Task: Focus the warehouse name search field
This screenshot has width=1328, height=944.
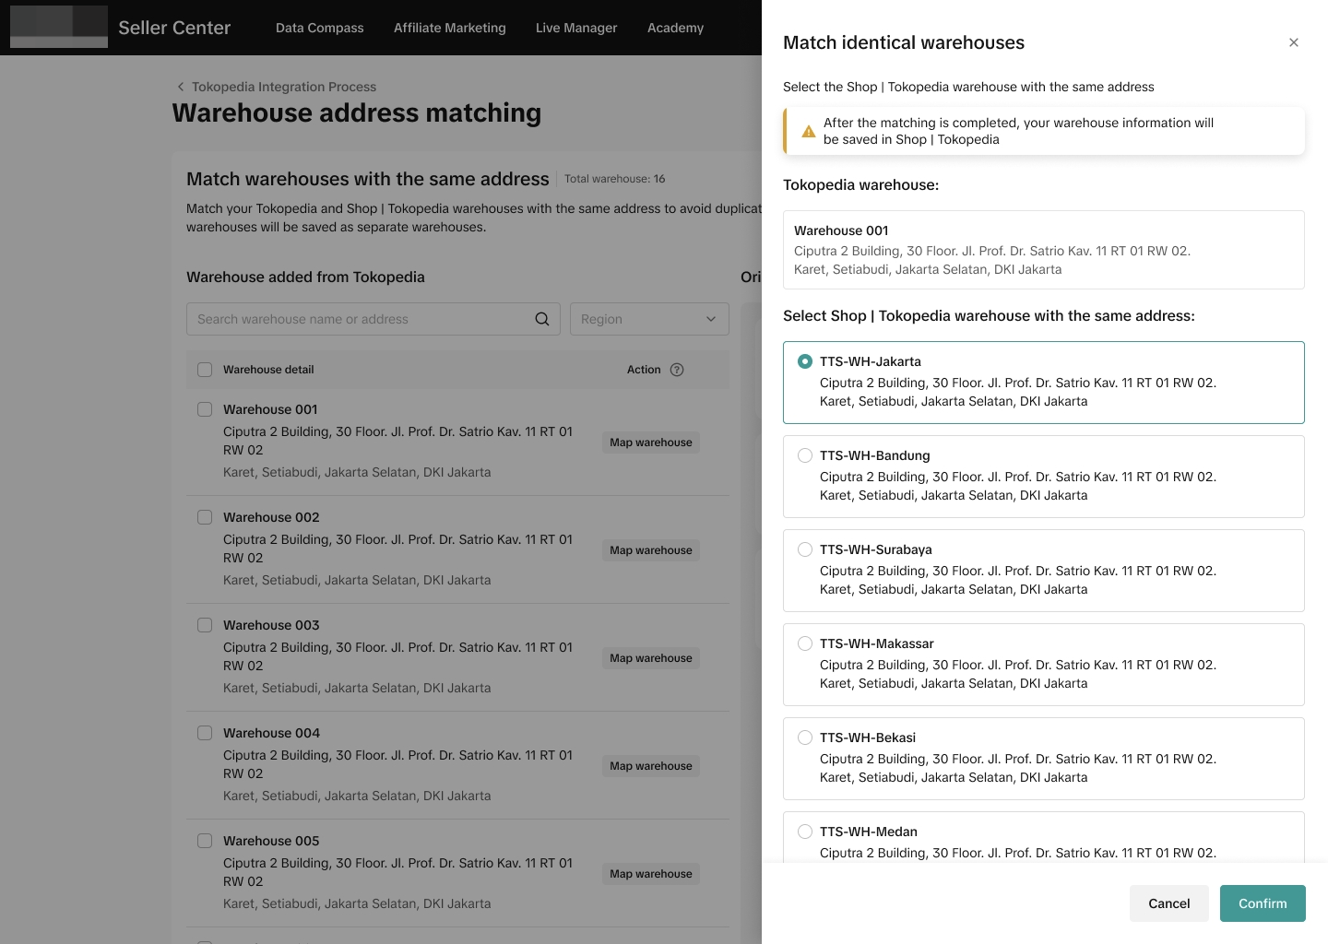Action: (x=360, y=319)
